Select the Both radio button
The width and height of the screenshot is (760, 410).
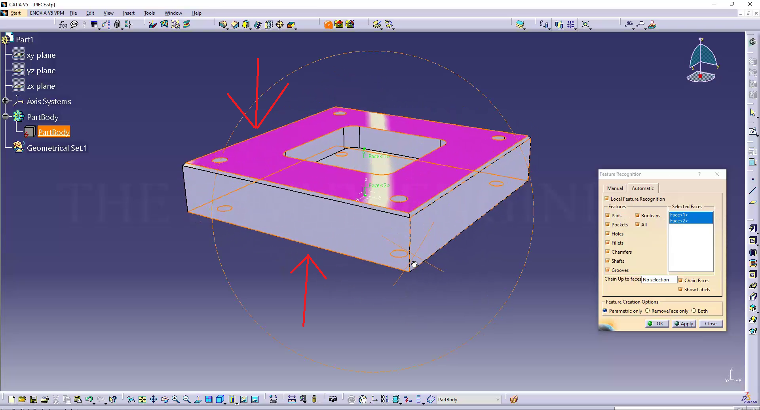coord(693,311)
